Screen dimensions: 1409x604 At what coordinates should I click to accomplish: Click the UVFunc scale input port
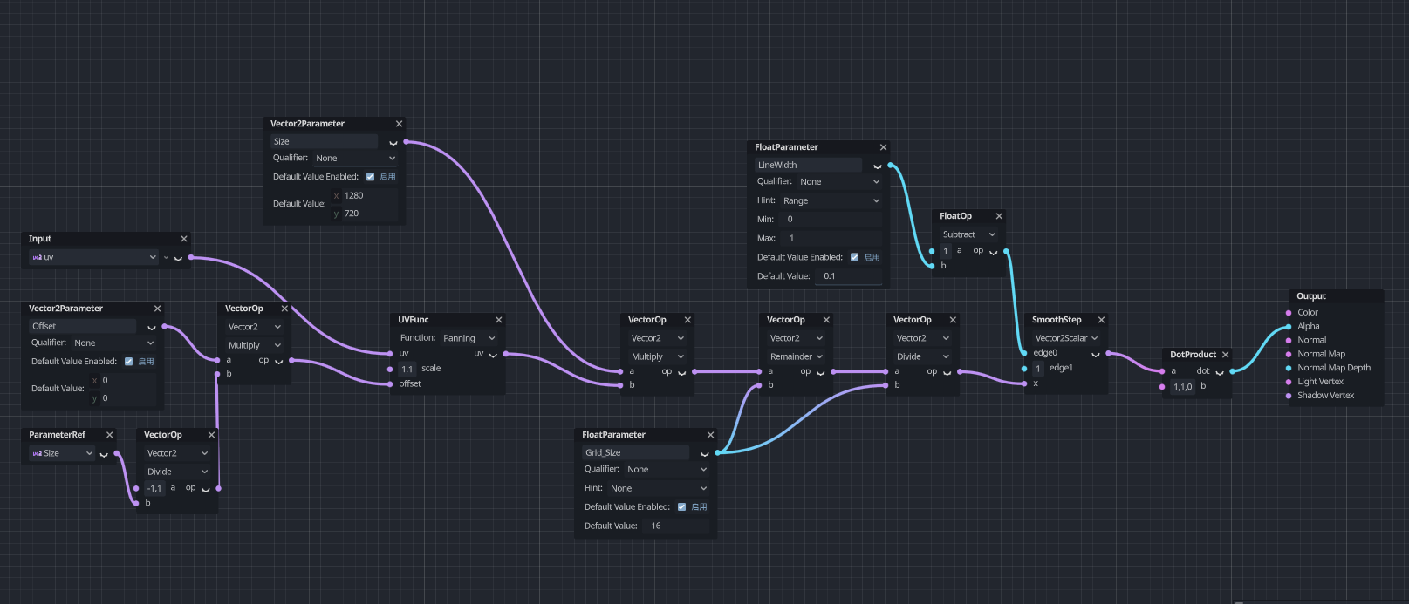coord(390,369)
